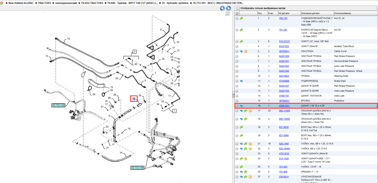Open the 35.733.100 reference label on diagram
The height and width of the screenshot is (183, 378).
(x=137, y=167)
